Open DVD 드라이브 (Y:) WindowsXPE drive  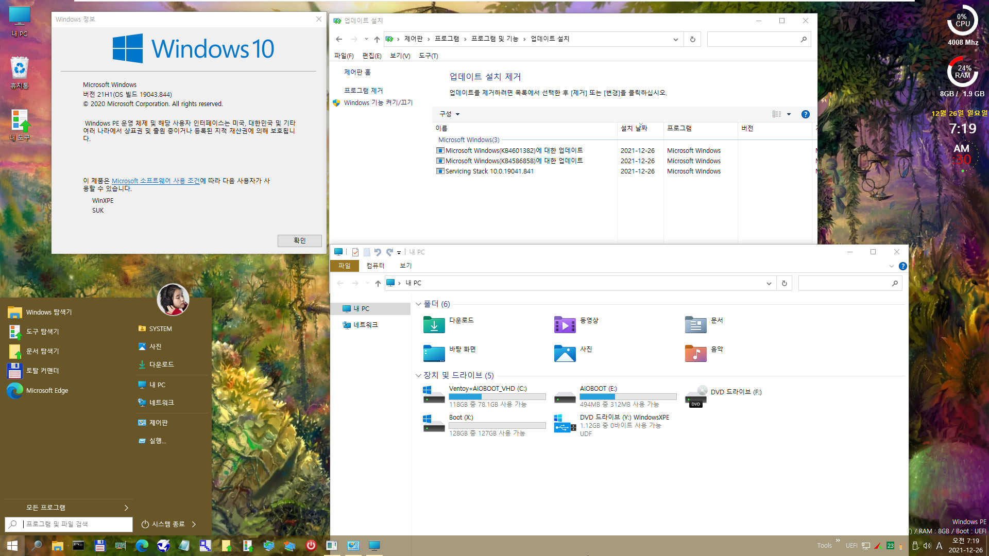coord(612,425)
